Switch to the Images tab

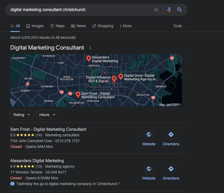[x=35, y=26]
